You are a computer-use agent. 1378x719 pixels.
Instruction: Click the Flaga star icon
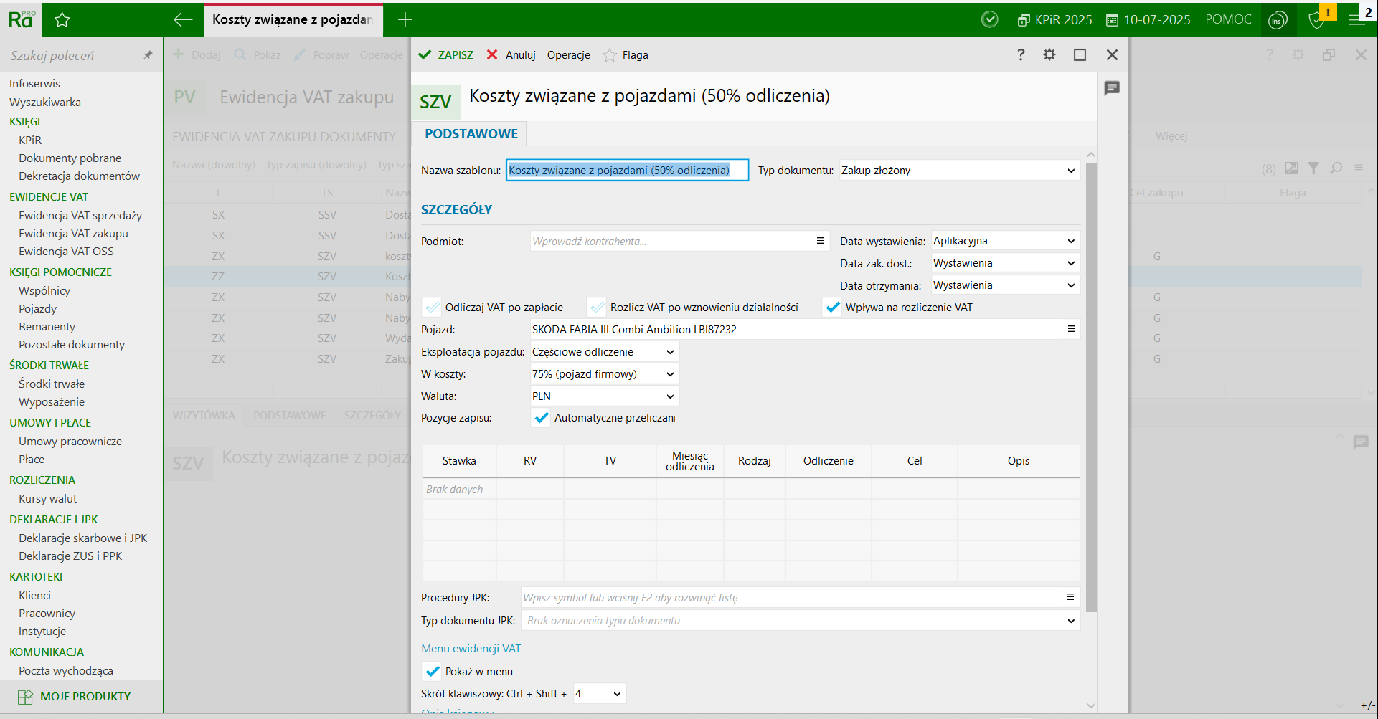coord(610,55)
